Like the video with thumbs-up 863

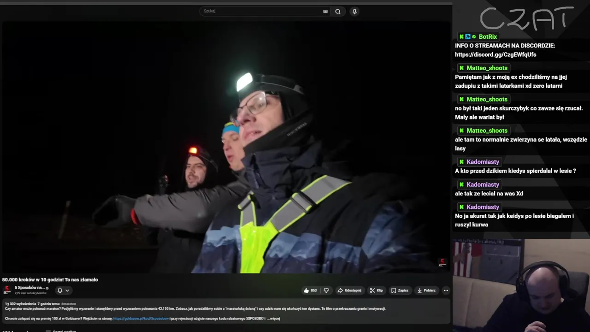click(x=310, y=290)
